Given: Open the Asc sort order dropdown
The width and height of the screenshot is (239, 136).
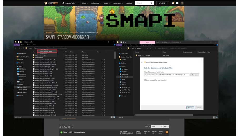Looking at the screenshot, I should click(x=166, y=127).
